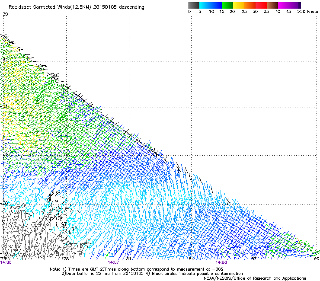Click the legend label '25'
Image resolution: width=320 pixels, height=281 pixels.
click(x=244, y=12)
